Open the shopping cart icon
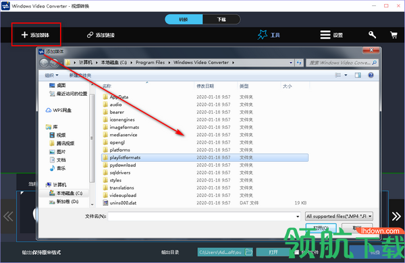405x263 pixels. tap(394, 35)
